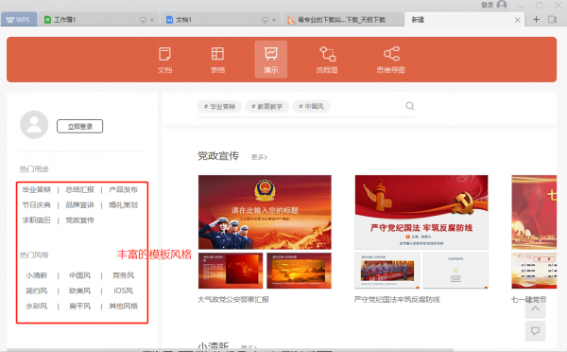Viewport: 567px width, 352px height.
Task: Open 求职简历 category link
Action: 37,220
